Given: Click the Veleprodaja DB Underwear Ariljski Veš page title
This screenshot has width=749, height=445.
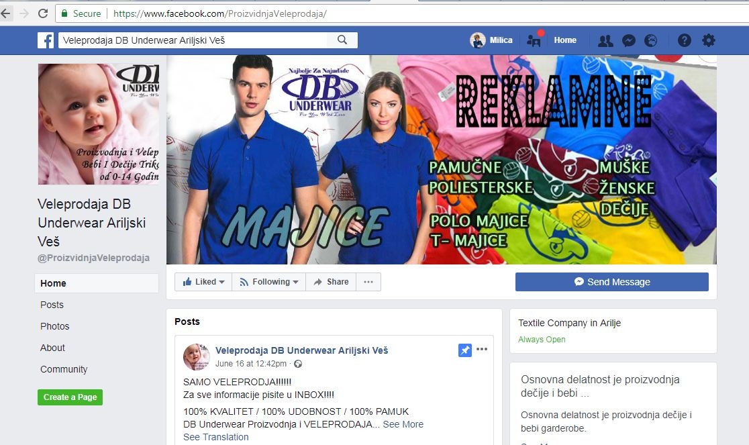Looking at the screenshot, I should (x=92, y=223).
